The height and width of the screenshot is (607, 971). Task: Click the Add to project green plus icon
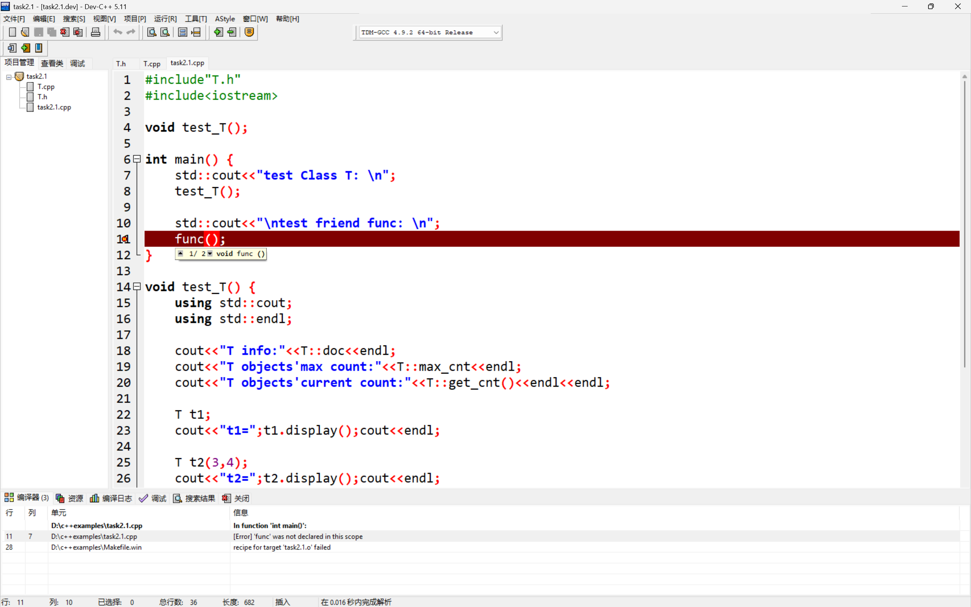(218, 32)
